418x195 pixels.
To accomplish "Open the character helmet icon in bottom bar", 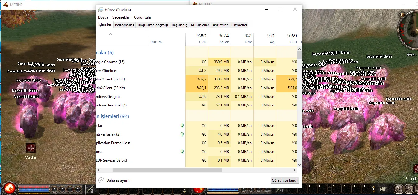I will click(x=399, y=189).
